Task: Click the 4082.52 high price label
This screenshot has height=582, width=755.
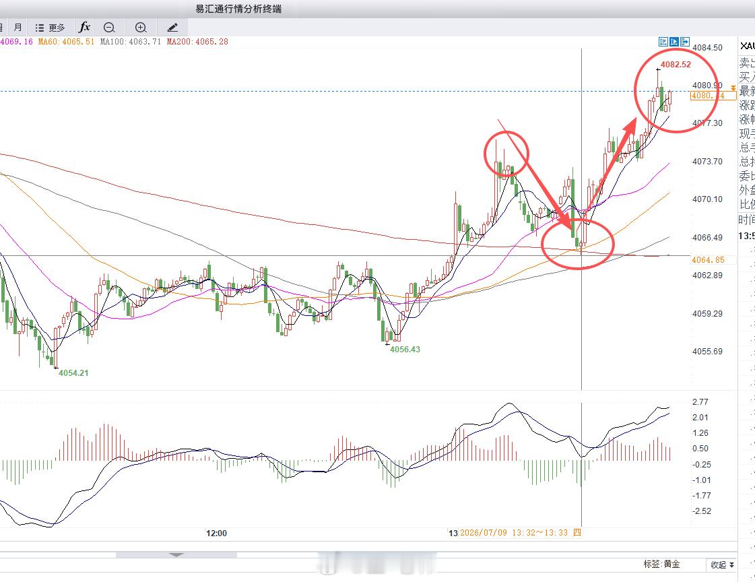Action: (676, 65)
